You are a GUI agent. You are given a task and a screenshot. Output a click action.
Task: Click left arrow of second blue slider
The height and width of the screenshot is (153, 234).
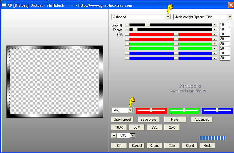tap(127, 58)
